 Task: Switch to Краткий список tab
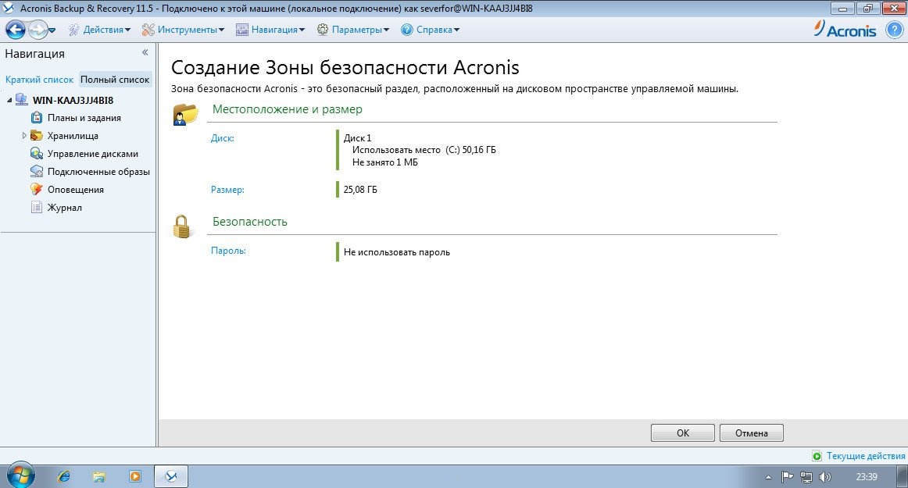click(39, 80)
